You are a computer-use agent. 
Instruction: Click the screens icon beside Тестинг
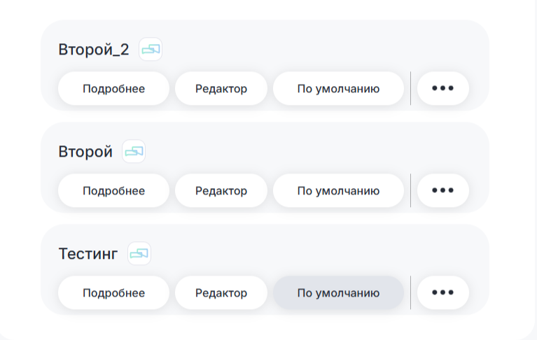coord(139,253)
